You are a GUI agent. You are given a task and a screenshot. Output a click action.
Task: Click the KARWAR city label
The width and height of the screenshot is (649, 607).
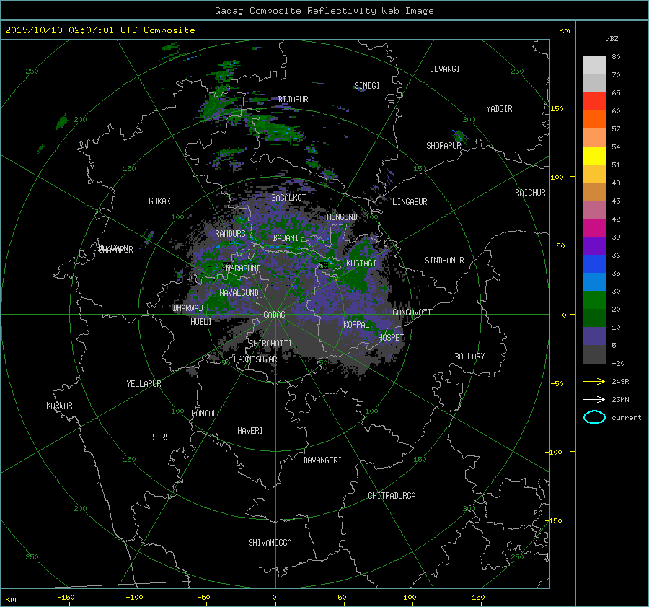tap(59, 406)
